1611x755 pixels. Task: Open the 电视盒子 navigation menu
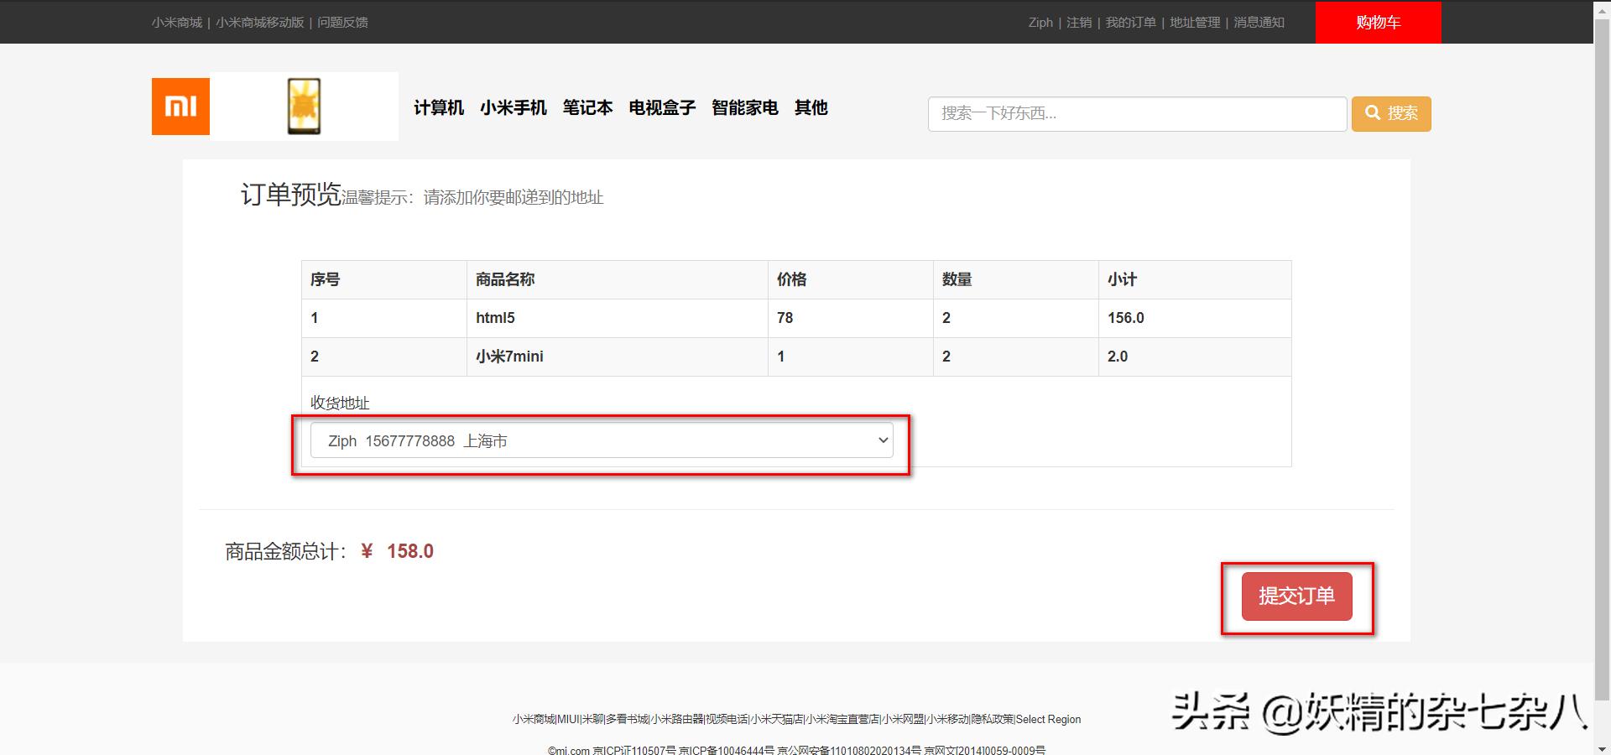click(x=661, y=107)
